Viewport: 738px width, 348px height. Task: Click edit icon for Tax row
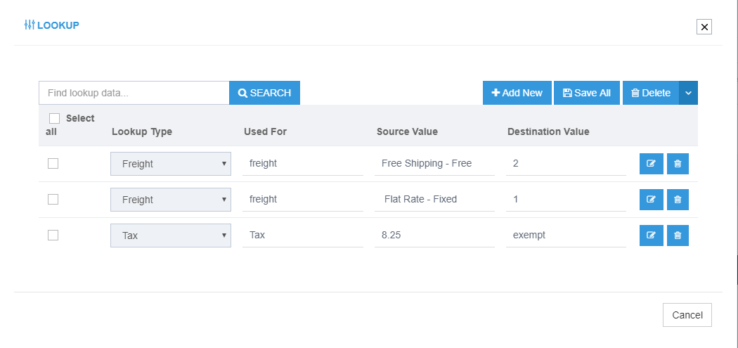(x=651, y=236)
